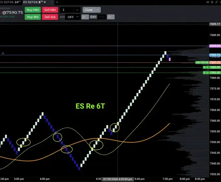Expand the Close button dropdown arrow
Image resolution: width=221 pixels, height=182 pixels.
tap(97, 10)
